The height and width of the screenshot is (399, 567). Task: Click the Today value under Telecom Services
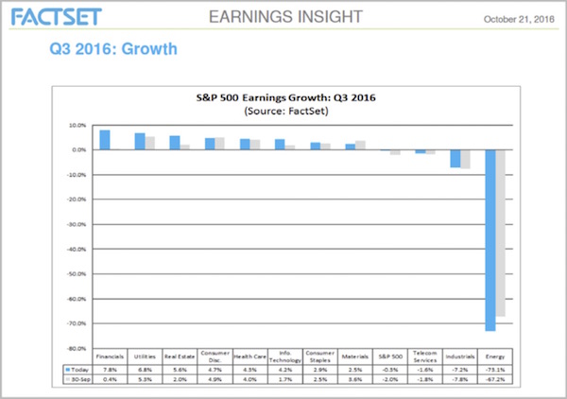tap(425, 370)
